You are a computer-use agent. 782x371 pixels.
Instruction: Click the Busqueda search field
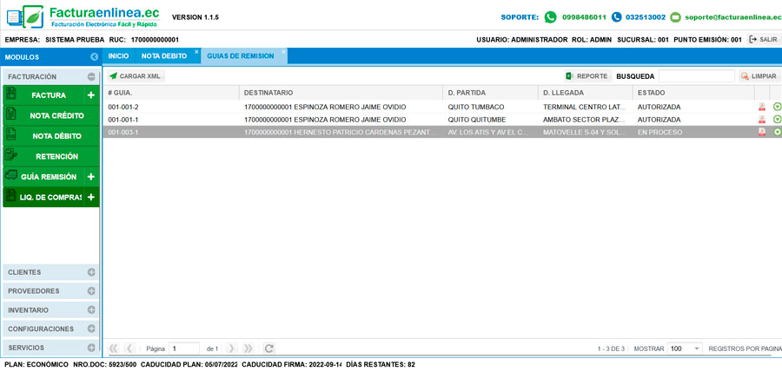pyautogui.click(x=696, y=76)
